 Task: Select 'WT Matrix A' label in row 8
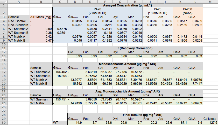click(19, 37)
